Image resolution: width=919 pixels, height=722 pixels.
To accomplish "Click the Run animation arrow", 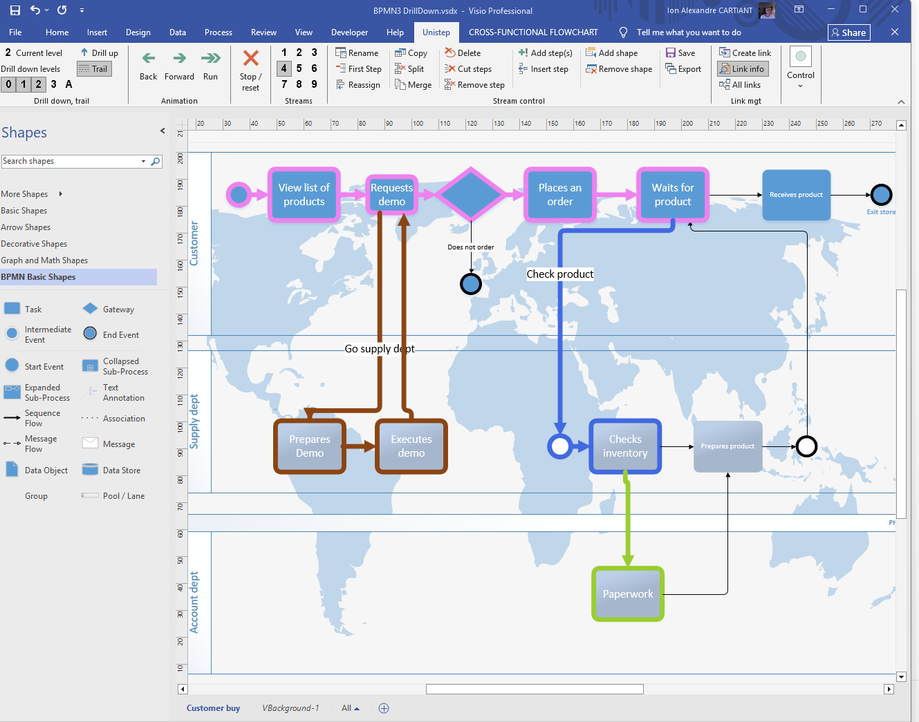I will click(210, 59).
